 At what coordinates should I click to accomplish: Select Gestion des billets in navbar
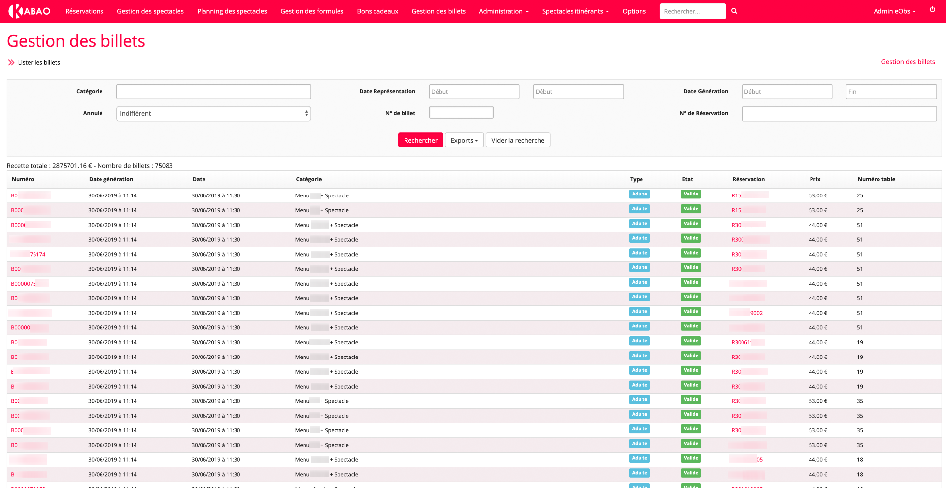[x=439, y=11]
